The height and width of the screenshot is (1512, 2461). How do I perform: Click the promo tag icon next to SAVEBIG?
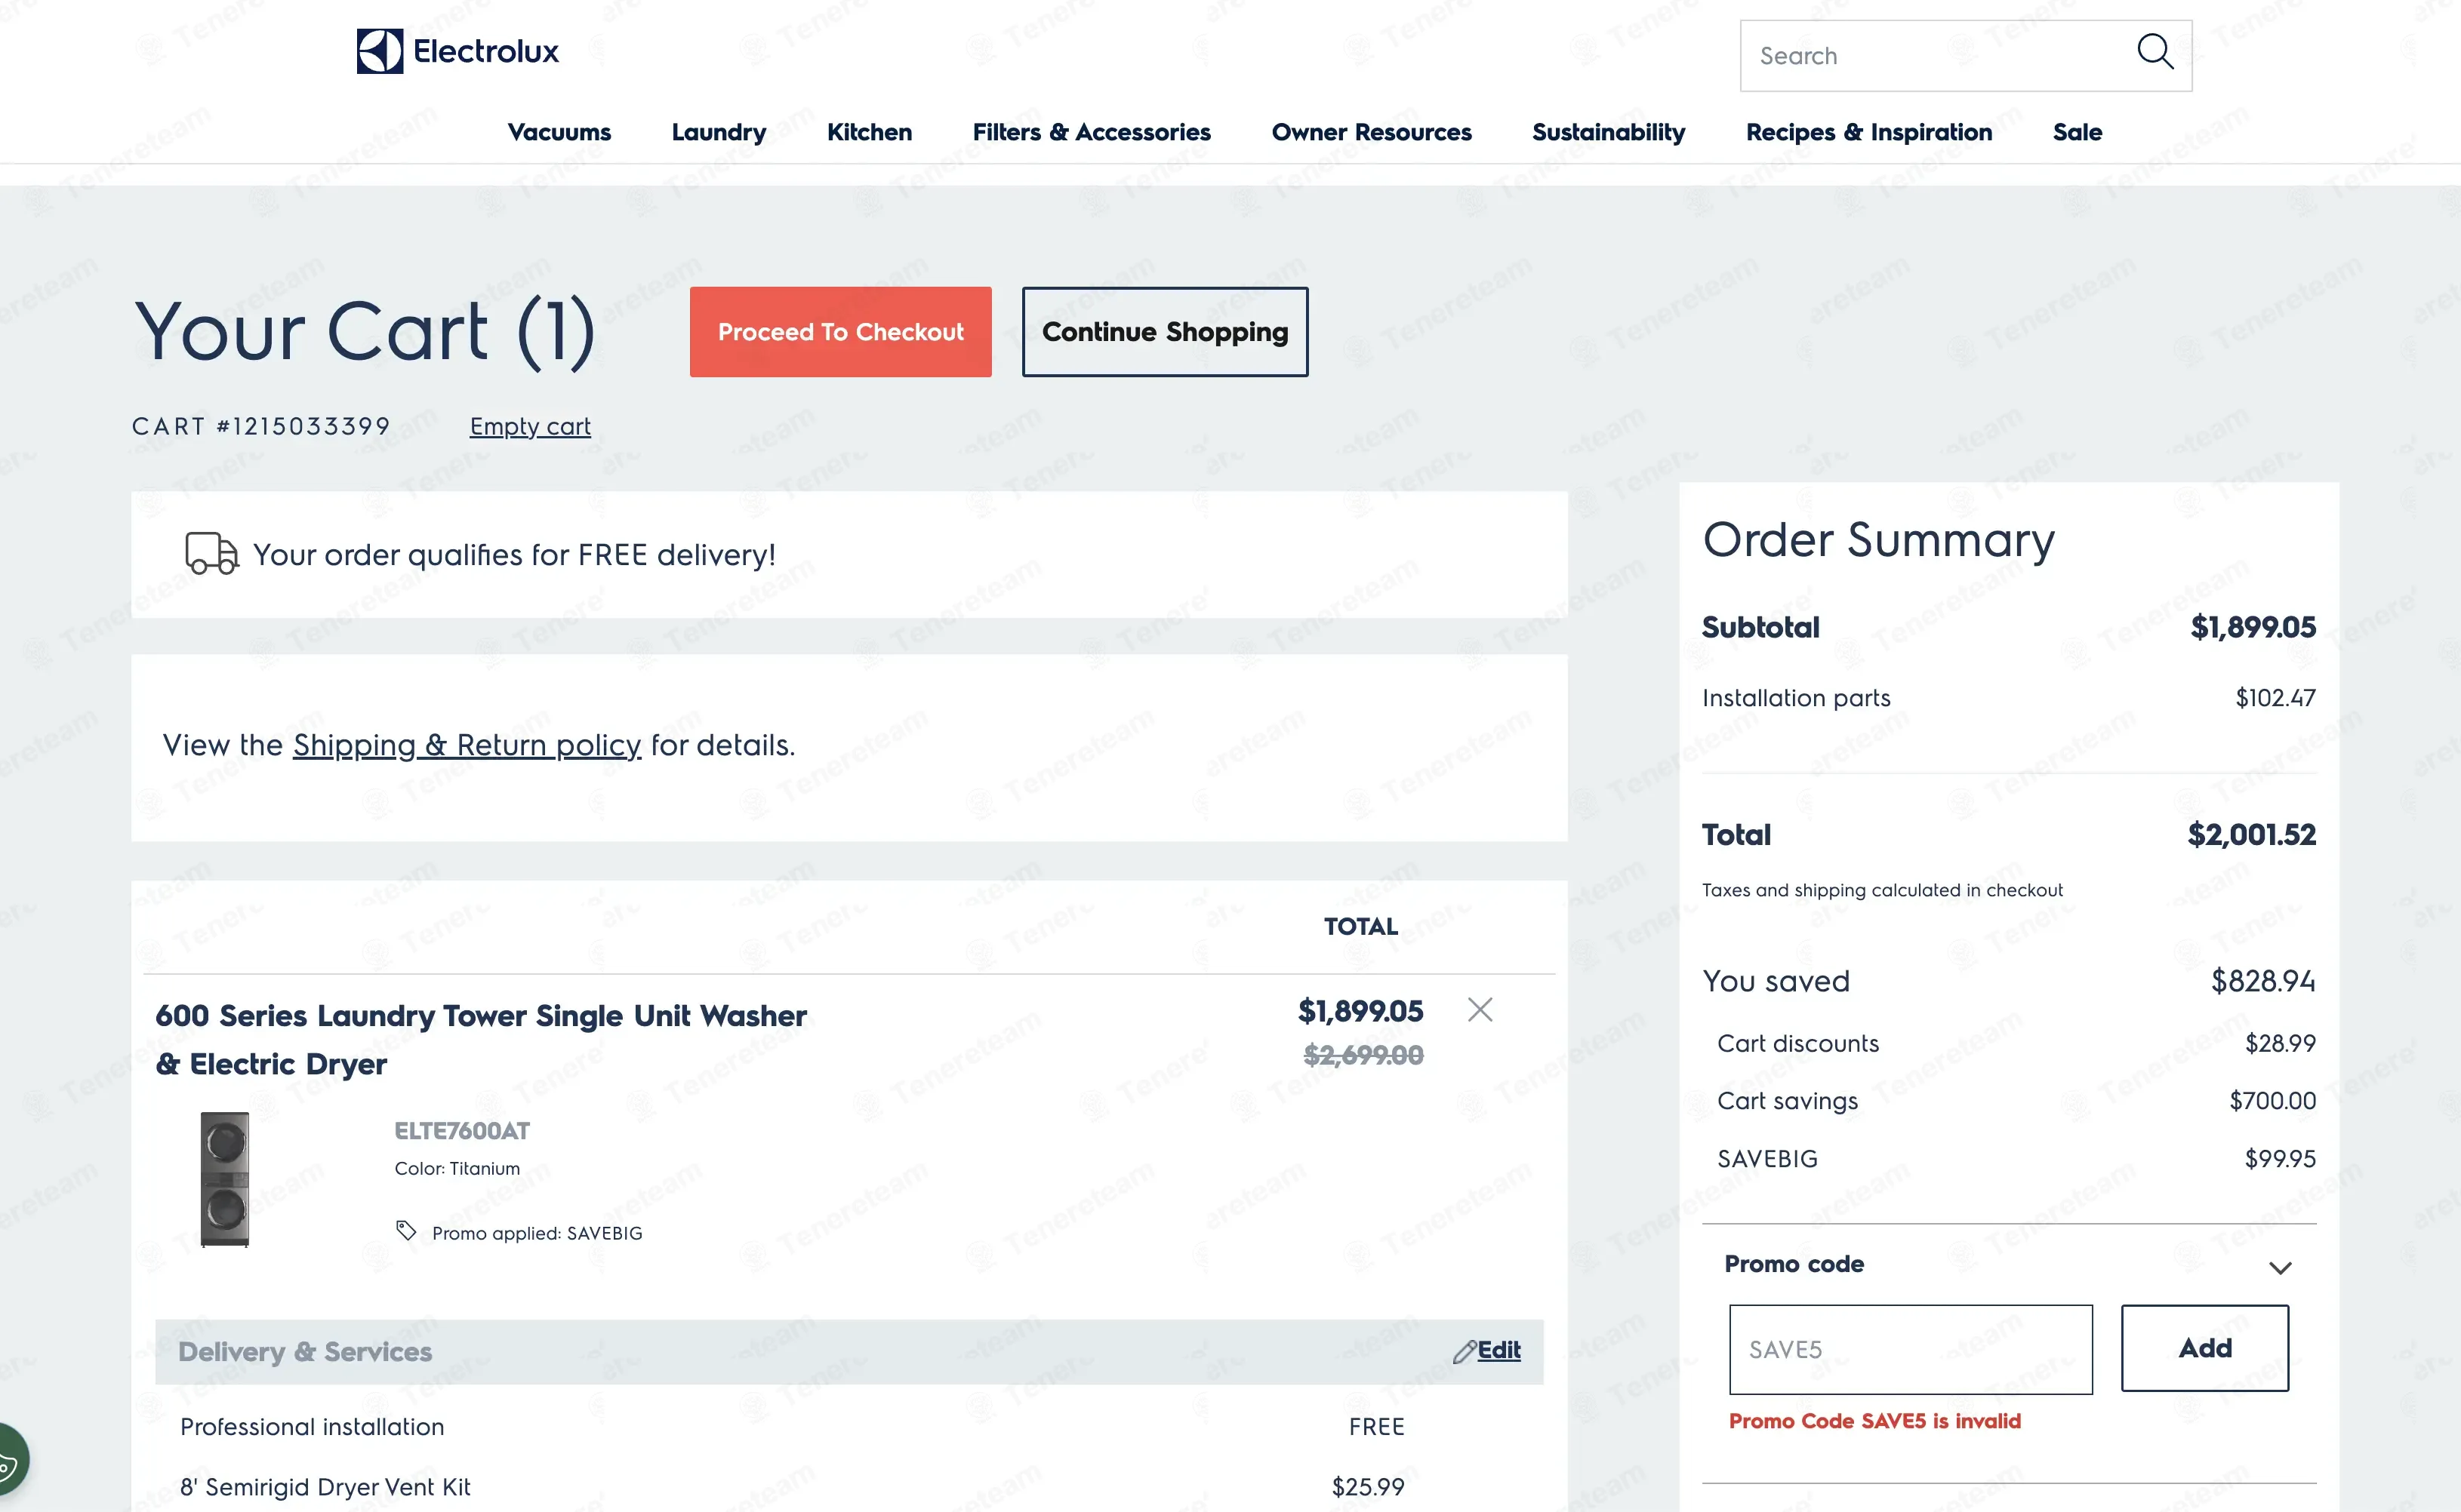click(405, 1231)
